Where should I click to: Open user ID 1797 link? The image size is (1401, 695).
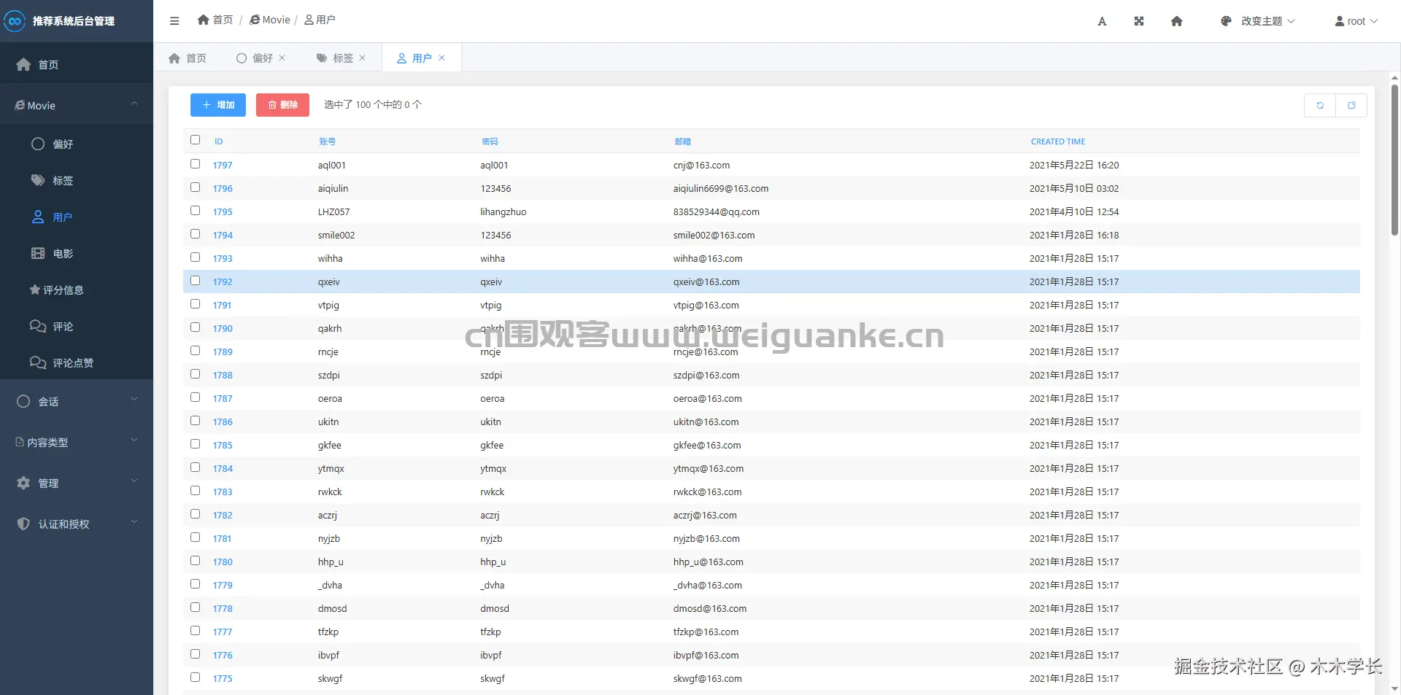(223, 165)
